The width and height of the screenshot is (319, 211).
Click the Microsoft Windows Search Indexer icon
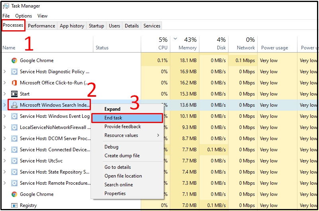[14, 105]
